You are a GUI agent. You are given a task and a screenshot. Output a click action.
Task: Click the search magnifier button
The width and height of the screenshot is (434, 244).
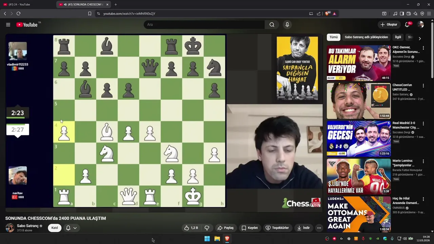[x=272, y=24]
